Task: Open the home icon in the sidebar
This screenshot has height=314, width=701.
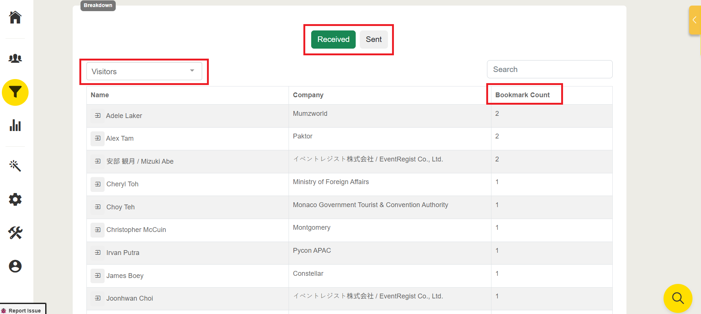Action: pos(15,17)
